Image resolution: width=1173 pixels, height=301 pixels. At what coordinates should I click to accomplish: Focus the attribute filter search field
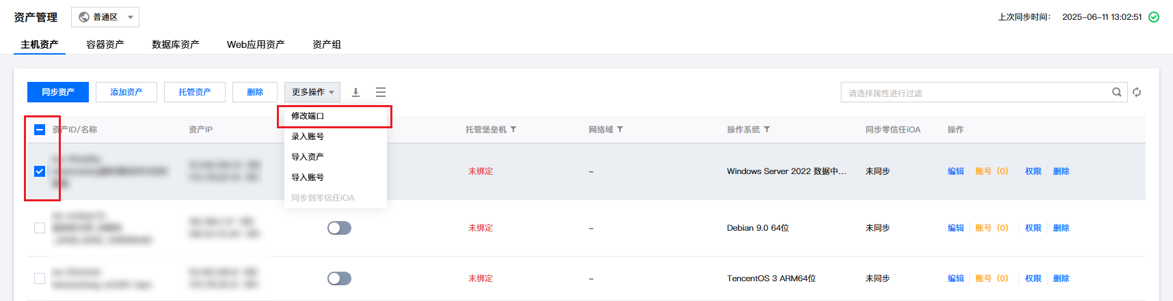977,93
